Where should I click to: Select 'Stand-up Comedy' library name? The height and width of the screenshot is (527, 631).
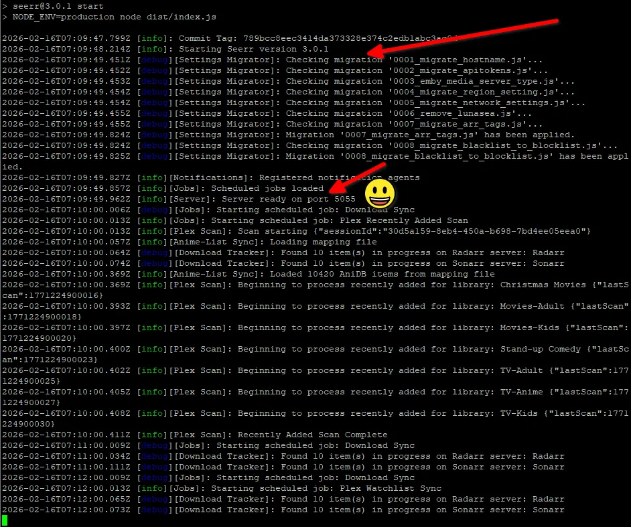tap(541, 349)
